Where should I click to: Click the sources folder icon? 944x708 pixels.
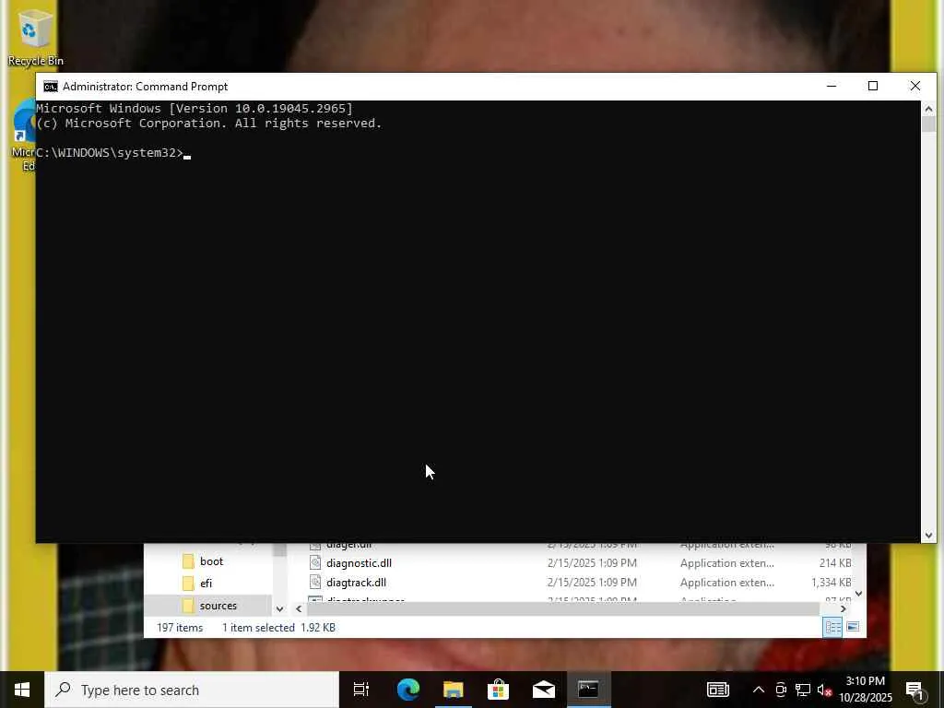(188, 606)
